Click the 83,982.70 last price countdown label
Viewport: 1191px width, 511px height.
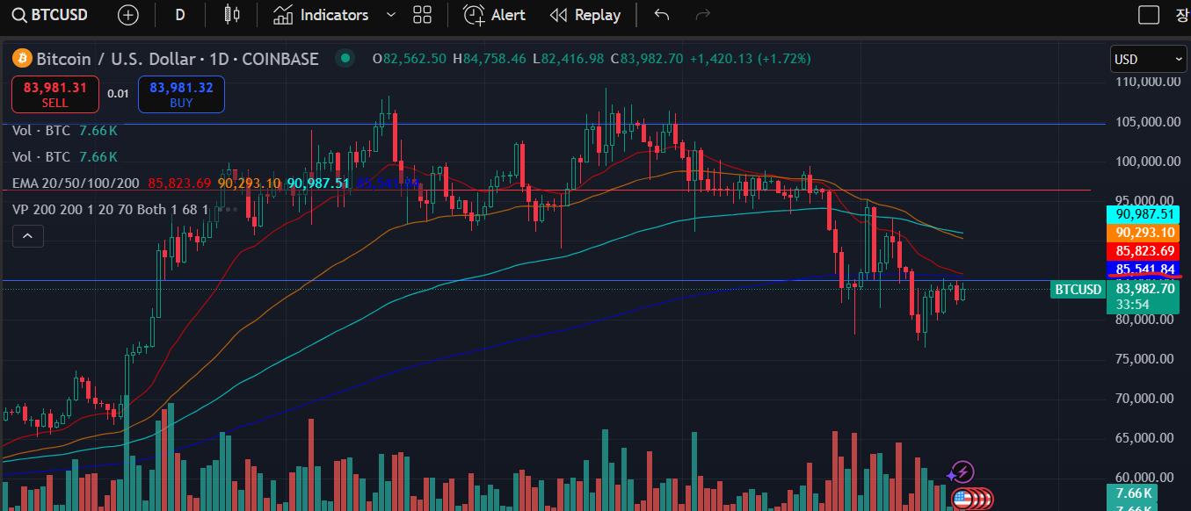[x=1144, y=297]
